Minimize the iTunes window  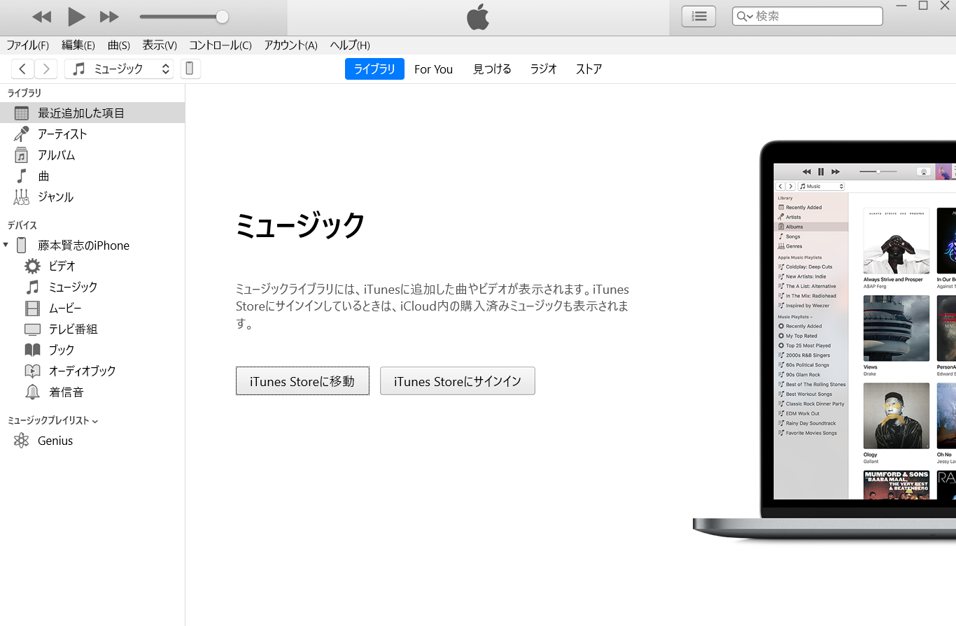(x=903, y=6)
